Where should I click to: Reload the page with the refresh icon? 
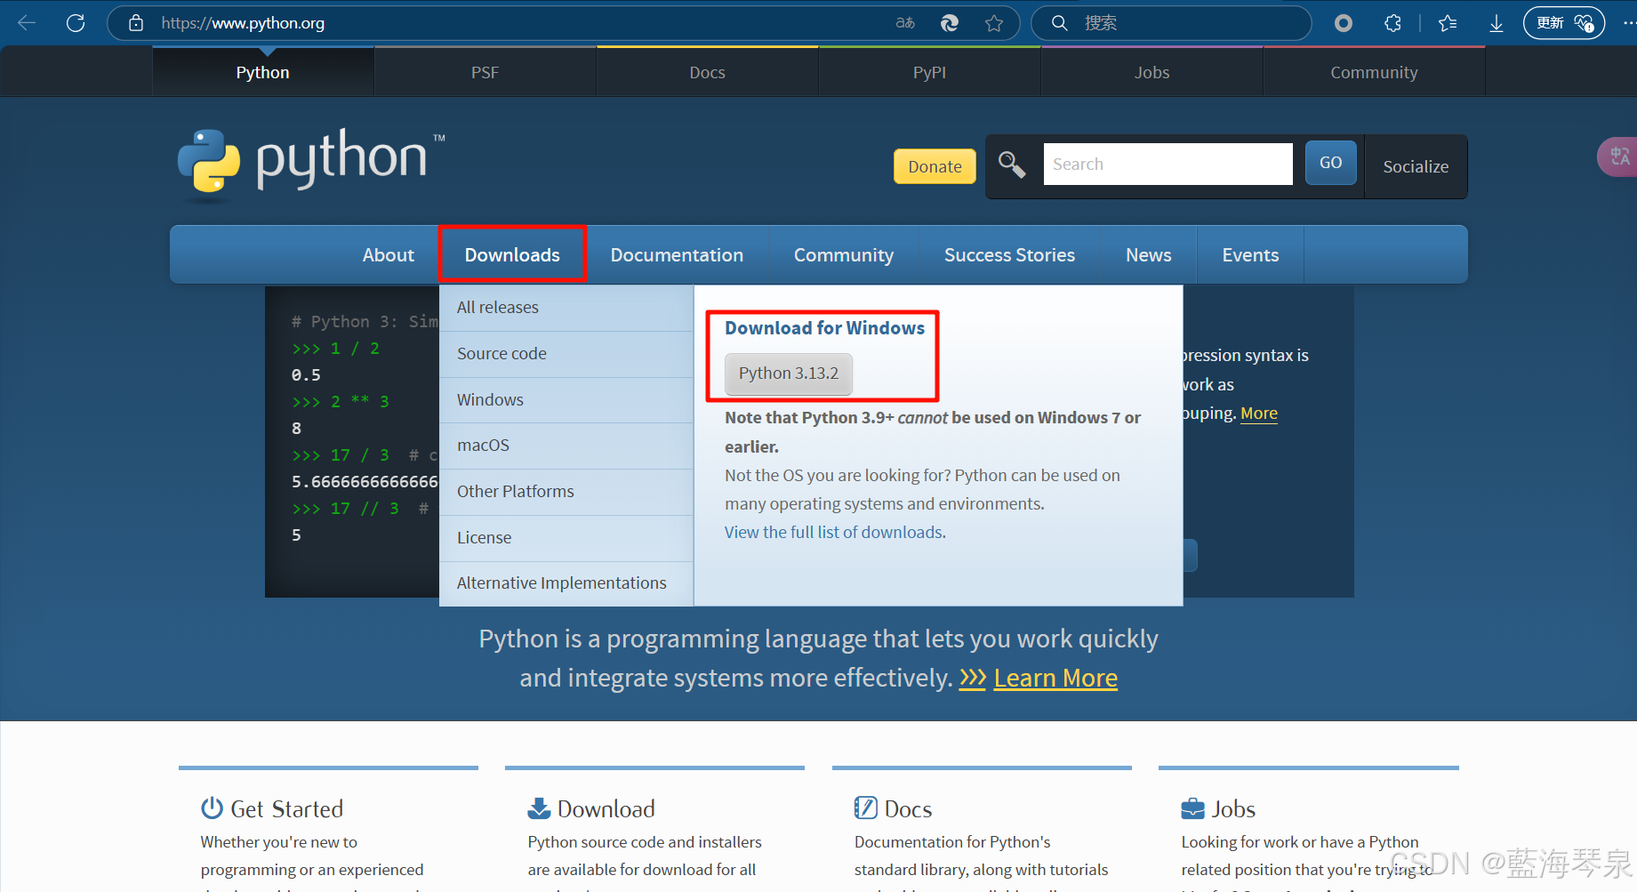(76, 23)
